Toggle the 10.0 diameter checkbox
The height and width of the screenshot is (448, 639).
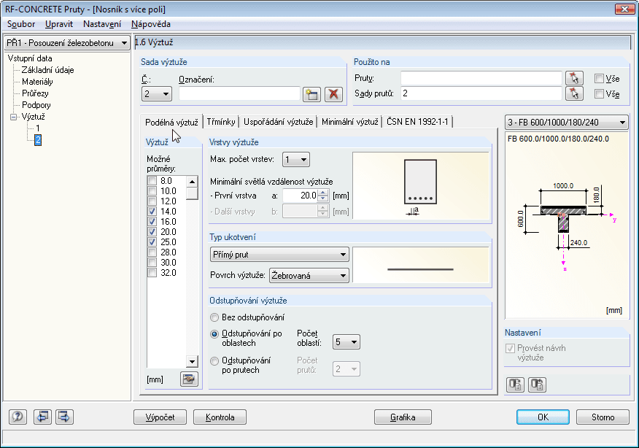[152, 190]
